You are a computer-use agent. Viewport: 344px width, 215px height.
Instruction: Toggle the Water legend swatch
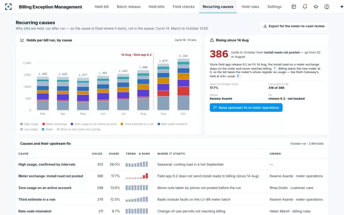(43, 129)
